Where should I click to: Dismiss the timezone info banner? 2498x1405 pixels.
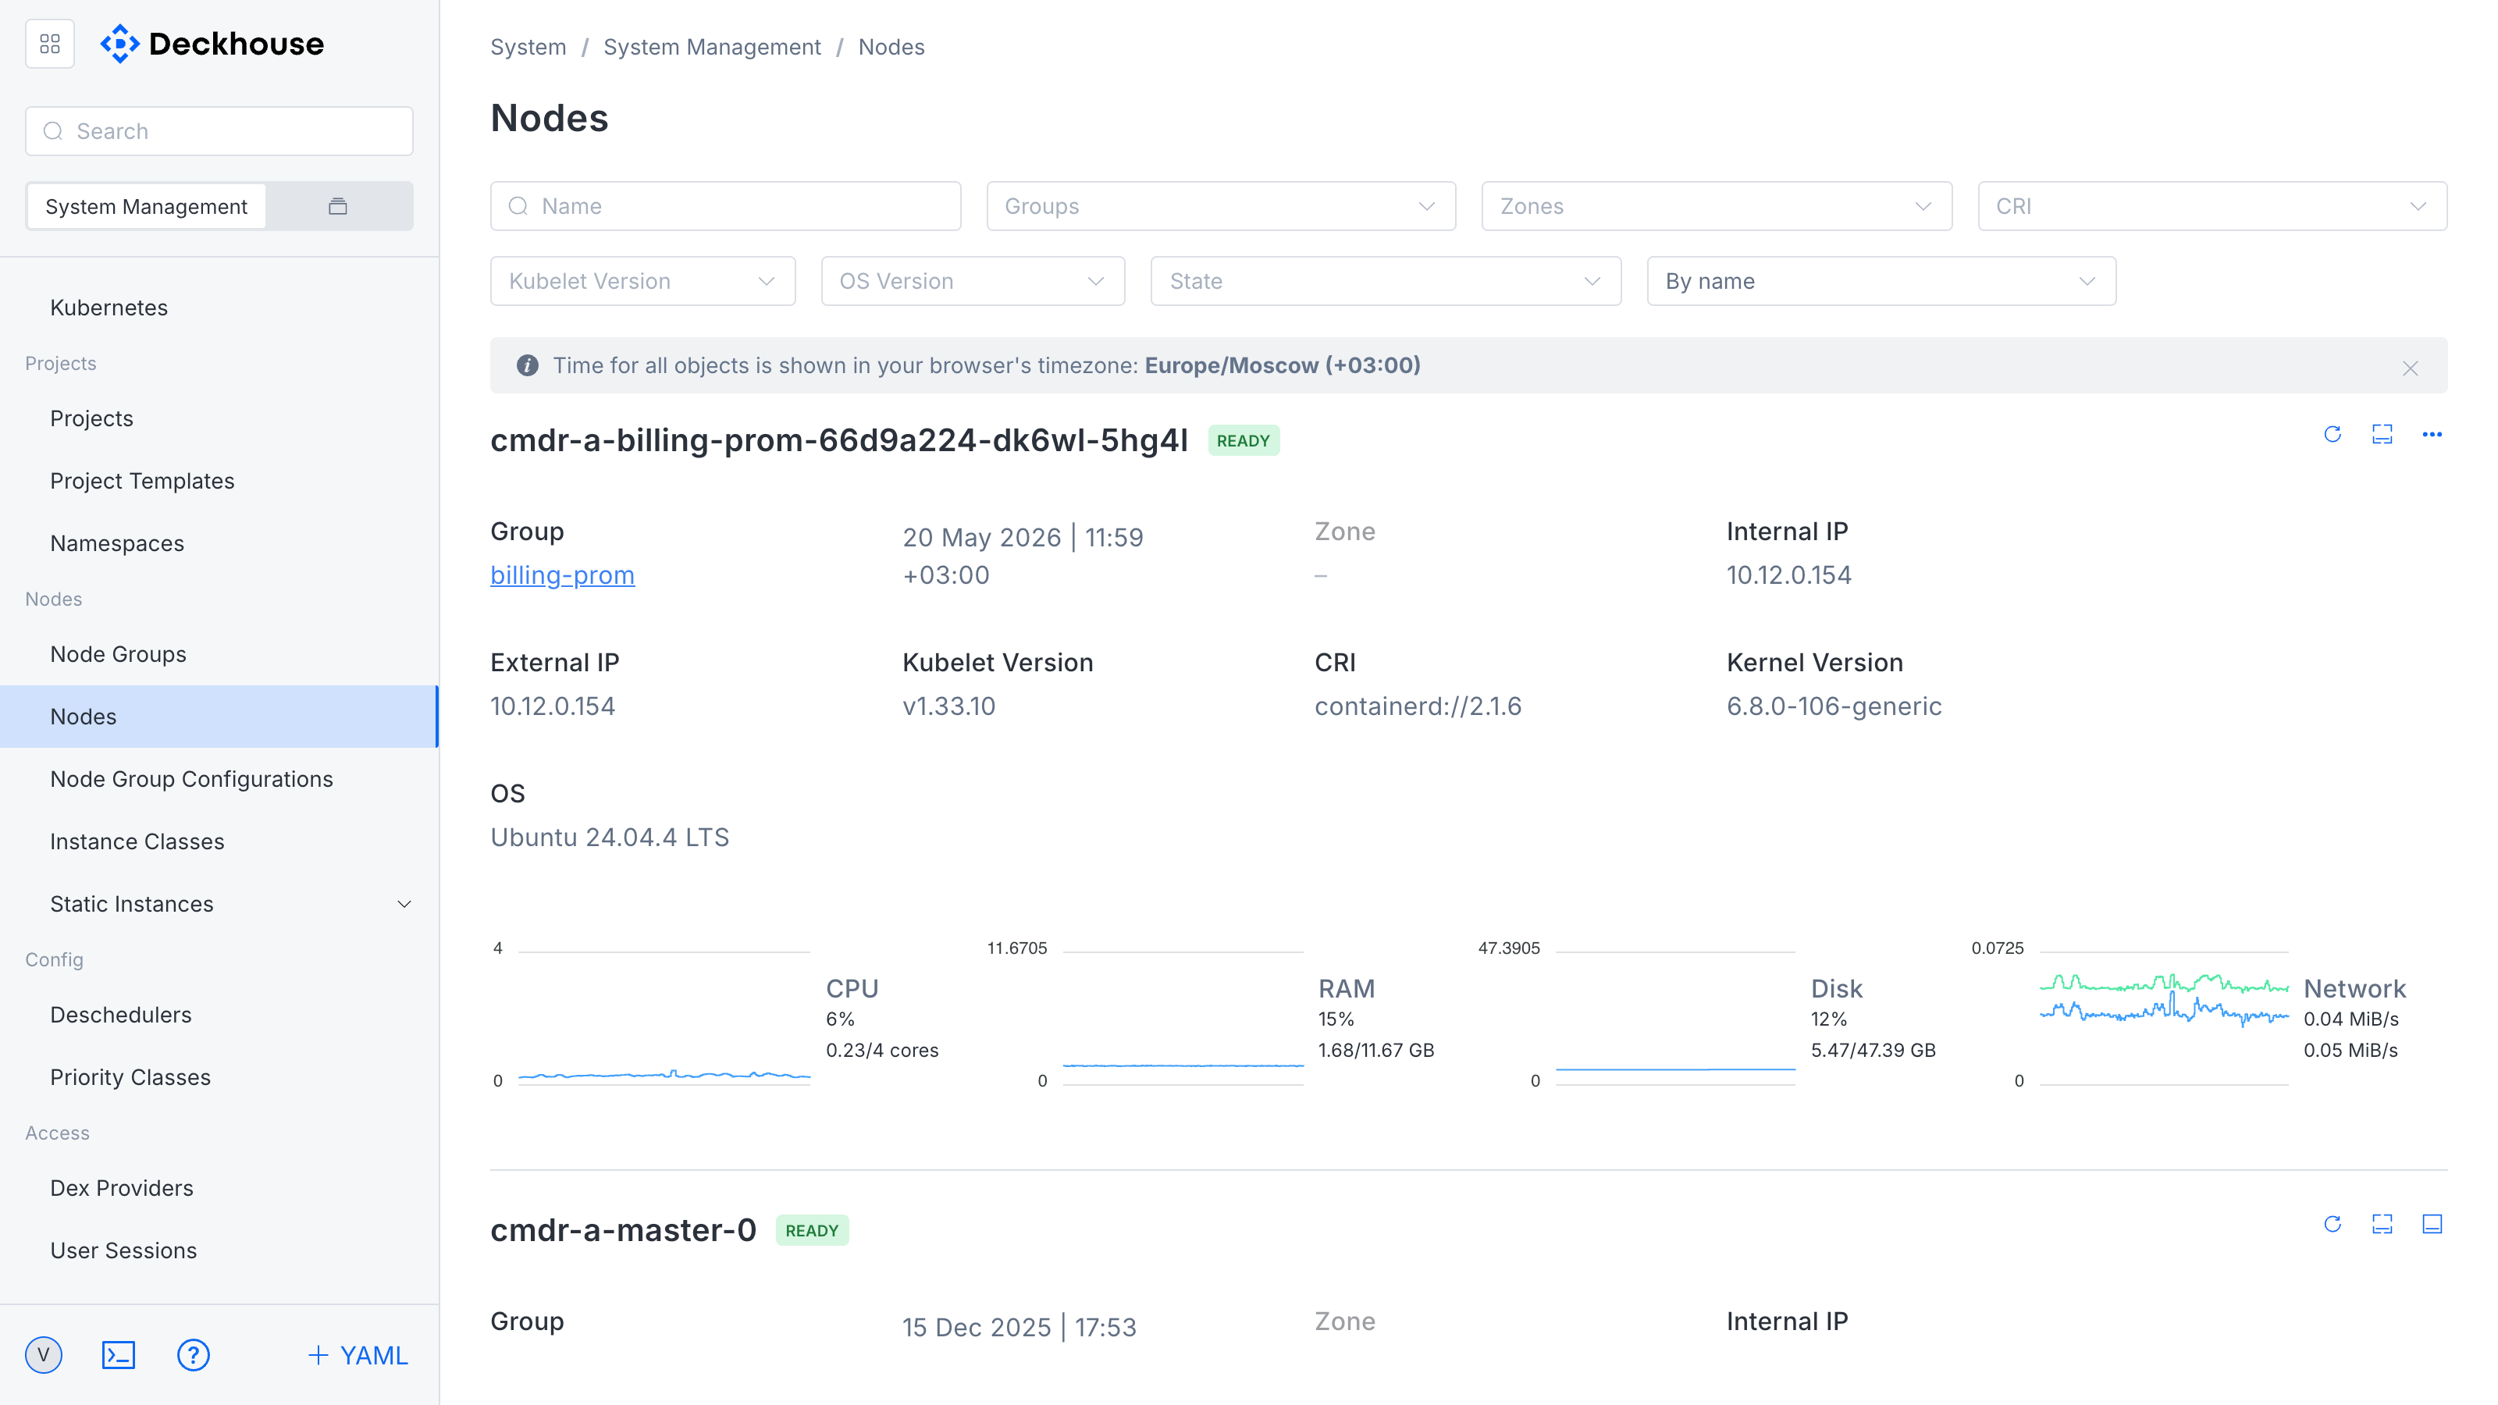pos(2410,368)
